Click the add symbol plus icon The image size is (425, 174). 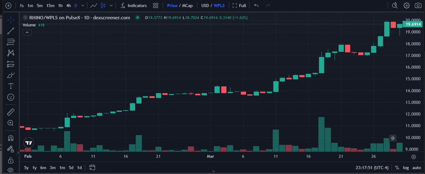(9, 5)
